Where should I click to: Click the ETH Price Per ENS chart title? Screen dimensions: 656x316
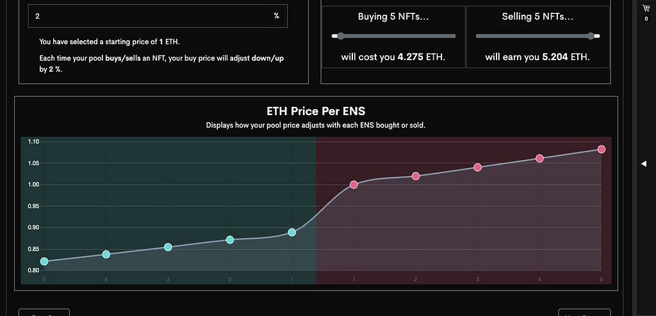point(316,111)
